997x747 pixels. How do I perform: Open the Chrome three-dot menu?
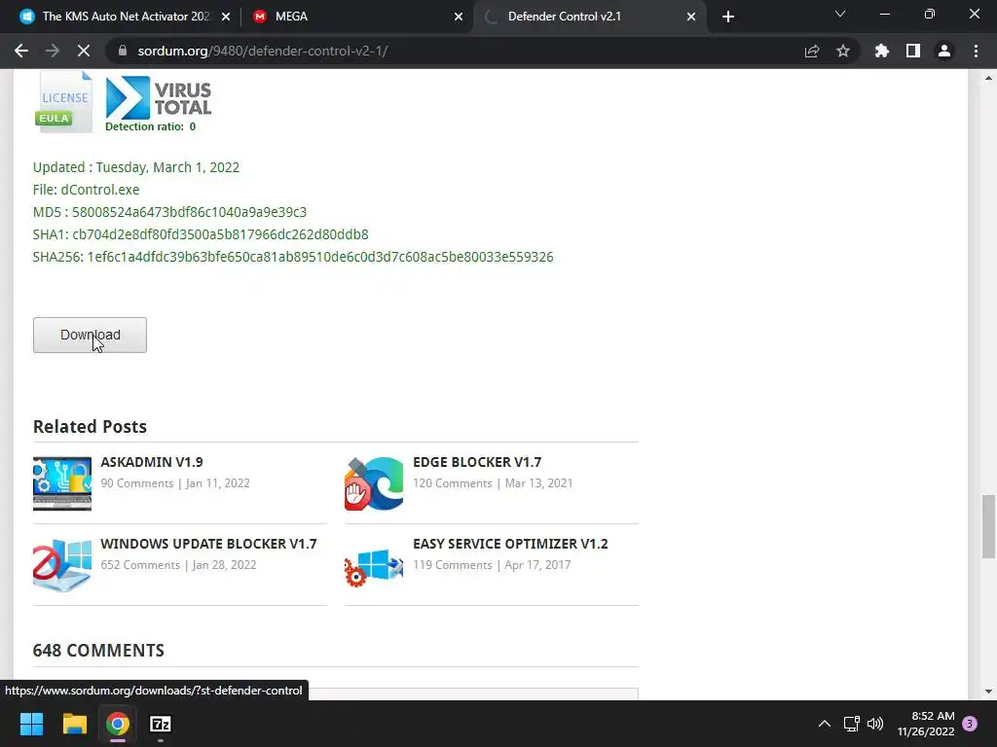point(976,51)
